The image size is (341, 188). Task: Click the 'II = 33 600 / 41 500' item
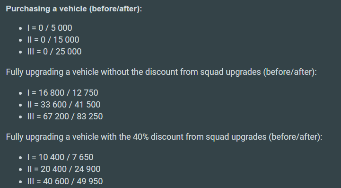point(64,105)
